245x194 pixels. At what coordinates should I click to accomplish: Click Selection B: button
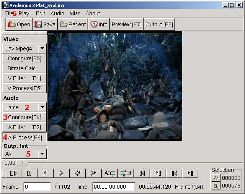[216, 186]
